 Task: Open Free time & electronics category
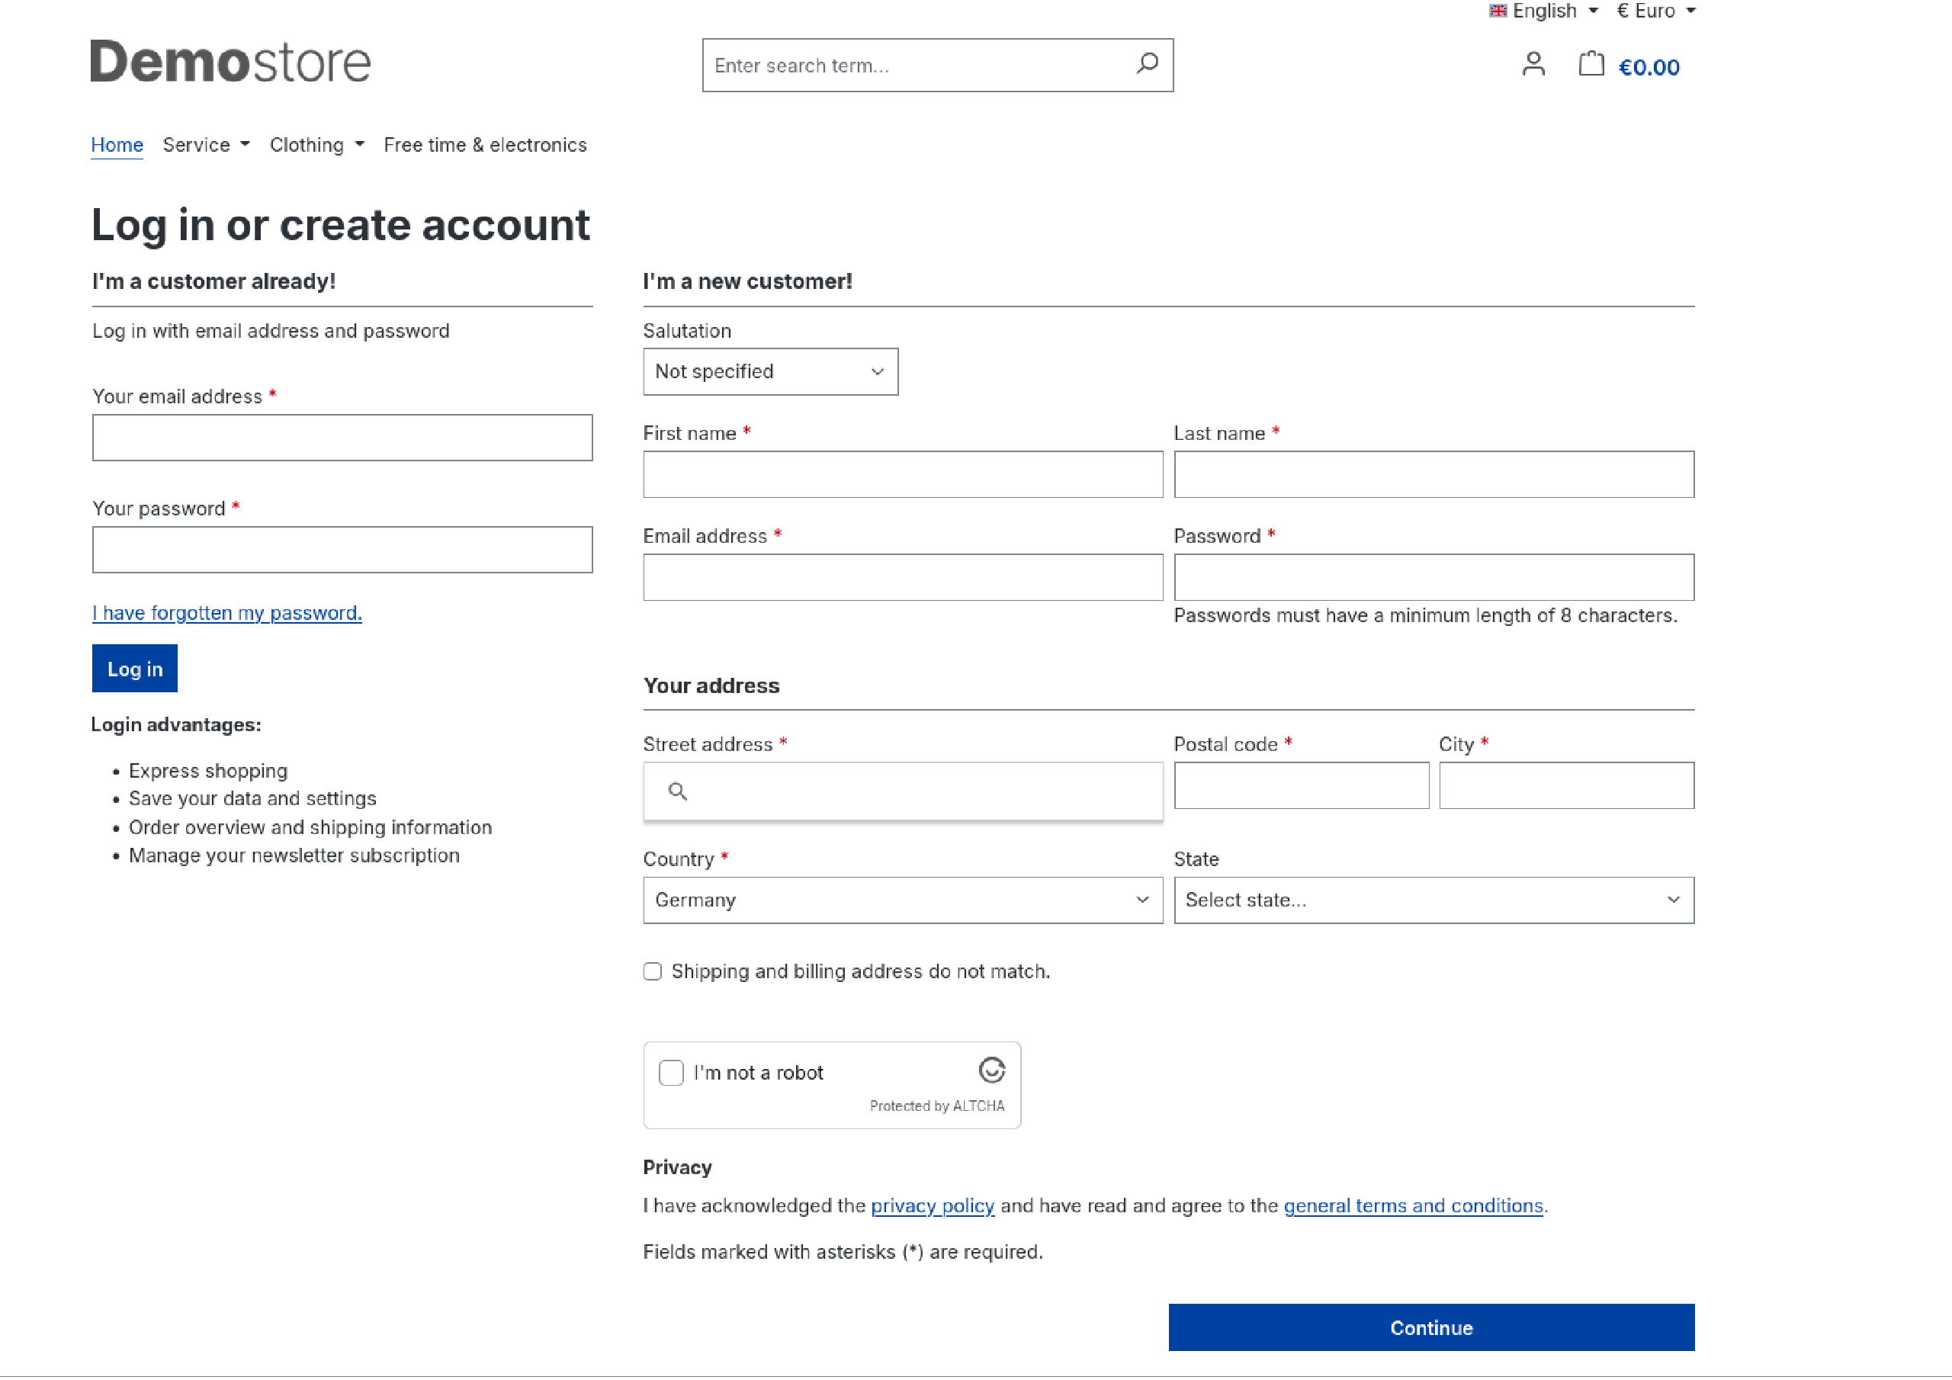(x=486, y=145)
